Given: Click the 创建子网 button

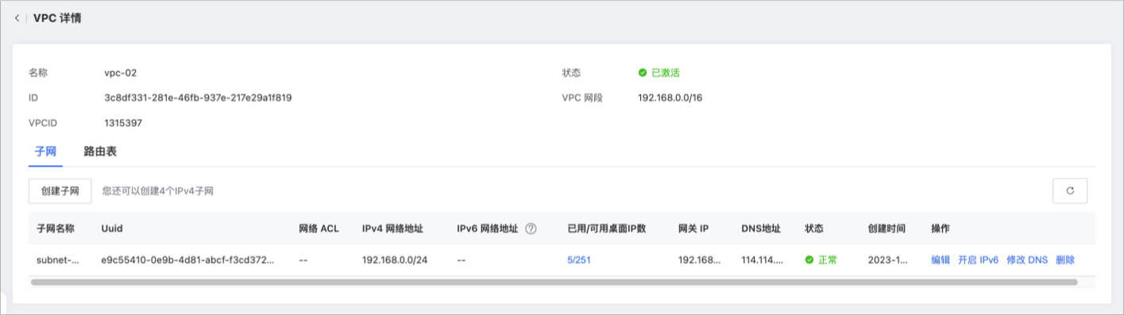Looking at the screenshot, I should (x=60, y=191).
